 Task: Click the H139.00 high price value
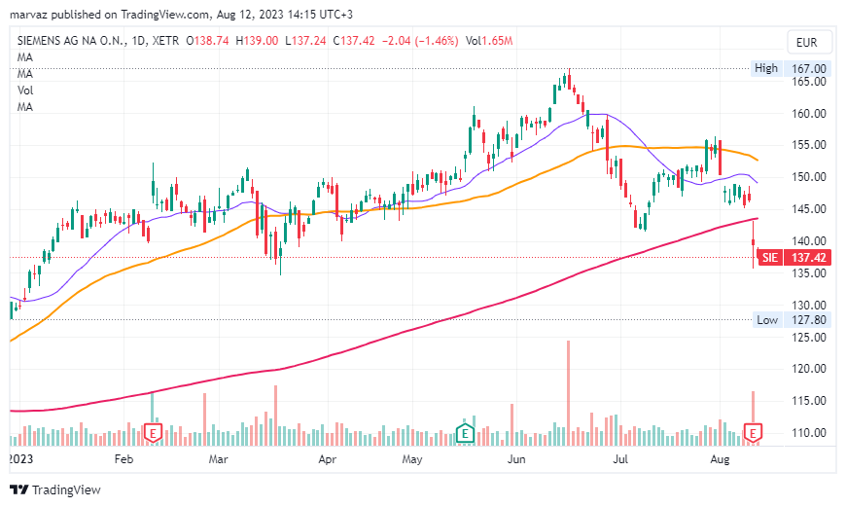tap(257, 41)
